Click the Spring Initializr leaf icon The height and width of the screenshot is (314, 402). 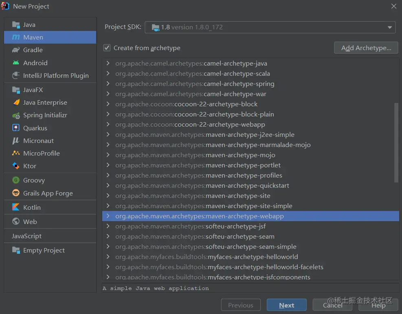pyautogui.click(x=16, y=115)
